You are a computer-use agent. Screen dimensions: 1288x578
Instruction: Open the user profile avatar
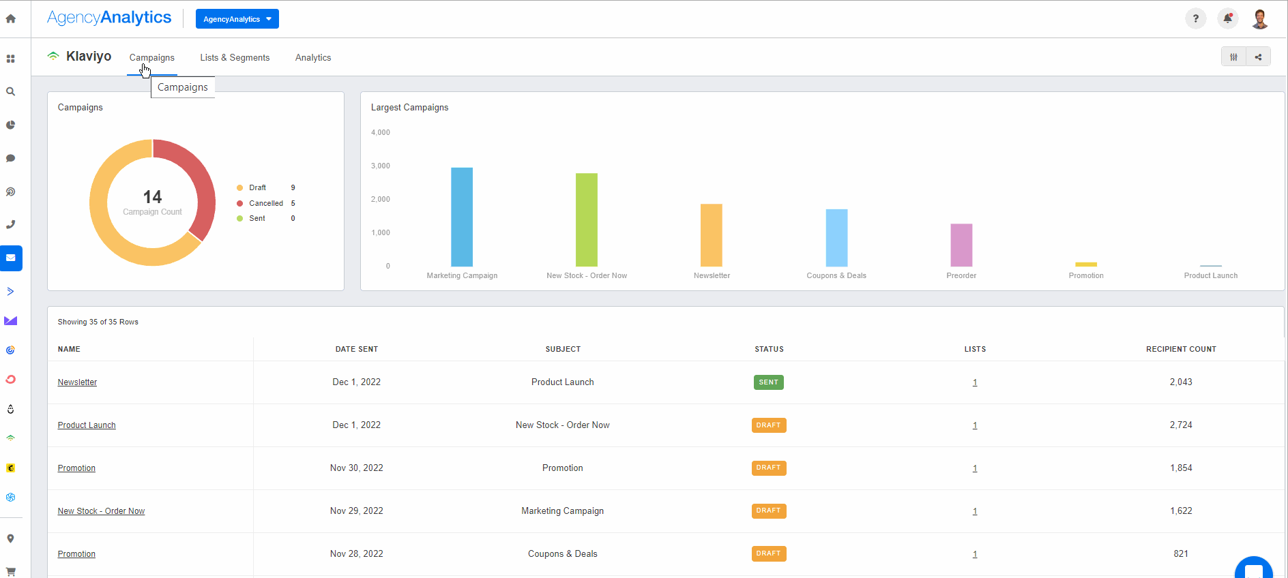[1260, 19]
